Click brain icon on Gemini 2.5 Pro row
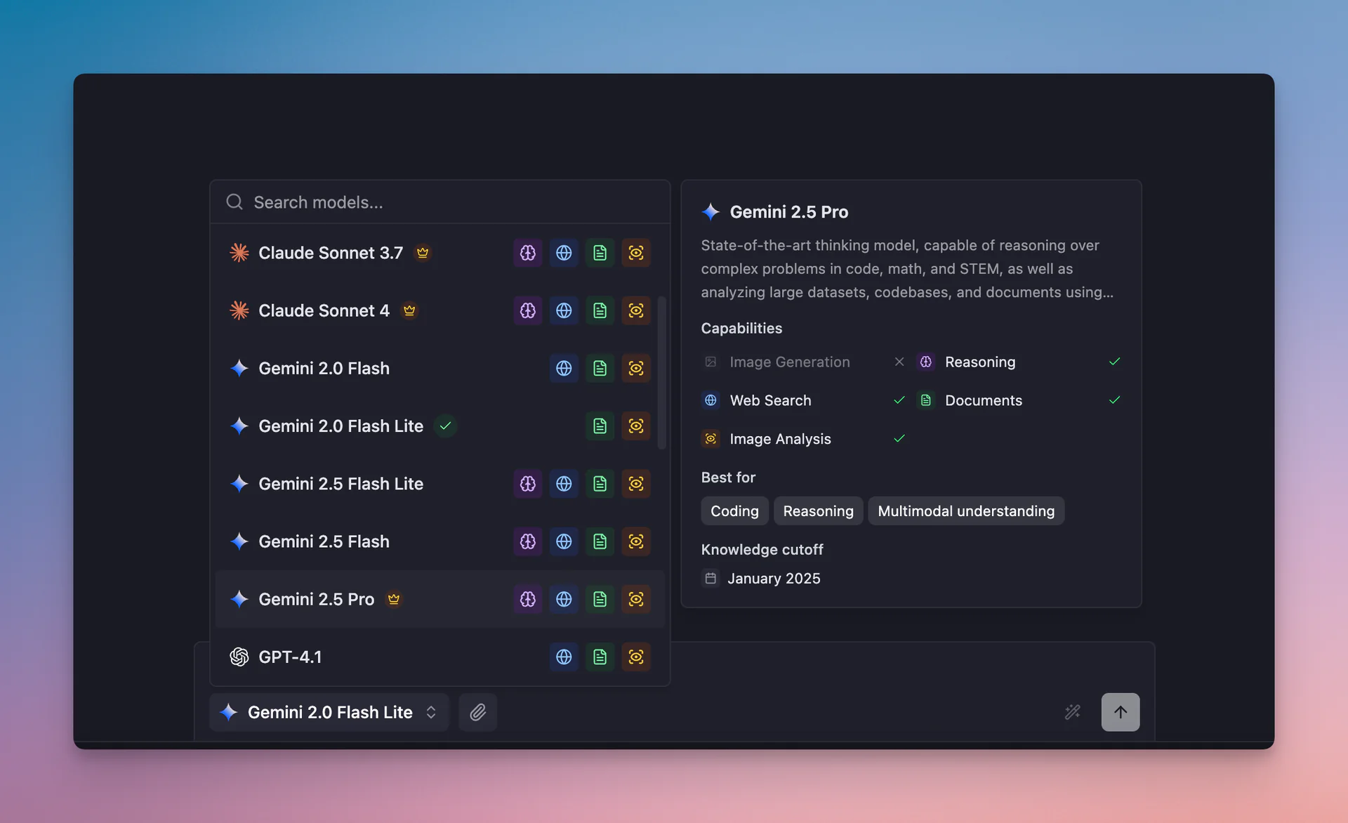The height and width of the screenshot is (823, 1348). (528, 599)
